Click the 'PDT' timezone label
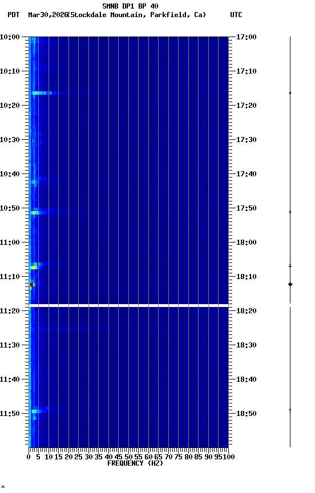 click(x=14, y=15)
